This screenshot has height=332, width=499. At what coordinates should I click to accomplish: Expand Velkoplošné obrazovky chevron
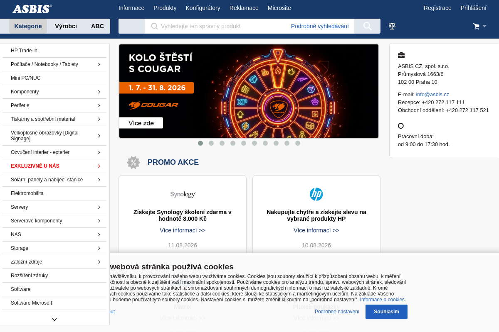pyautogui.click(x=99, y=136)
